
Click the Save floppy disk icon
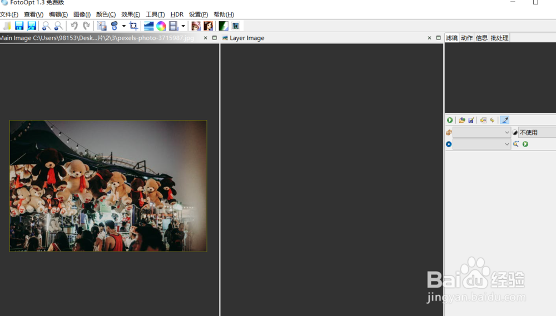pyautogui.click(x=19, y=26)
